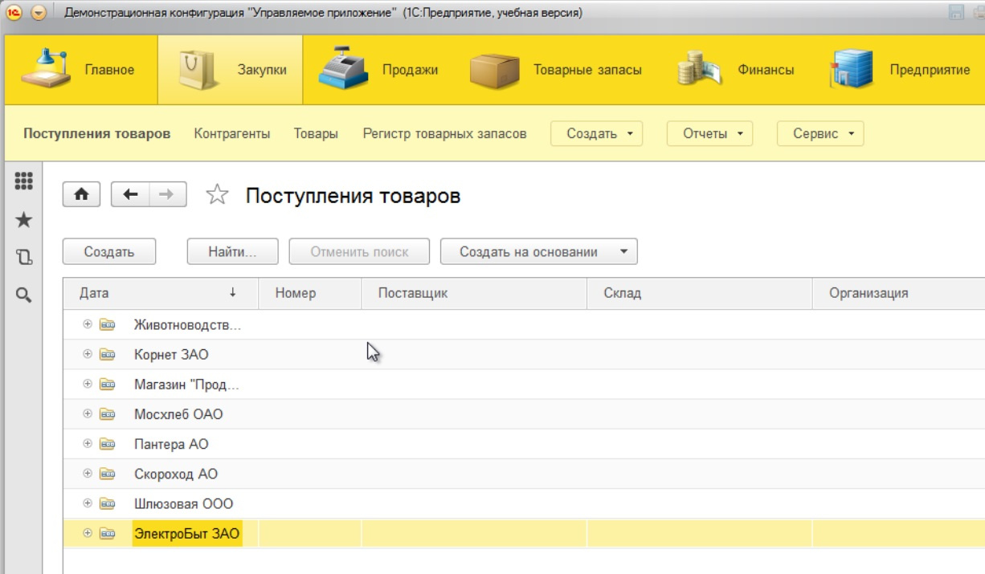Select the Пантера АО row text

[x=171, y=444]
